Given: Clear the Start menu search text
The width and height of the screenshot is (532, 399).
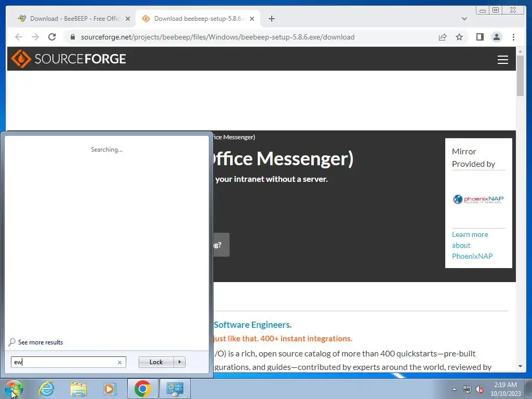Looking at the screenshot, I should [119, 362].
